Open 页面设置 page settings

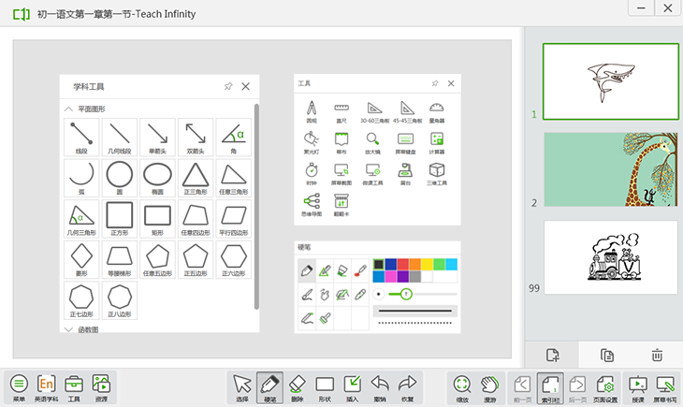(605, 386)
